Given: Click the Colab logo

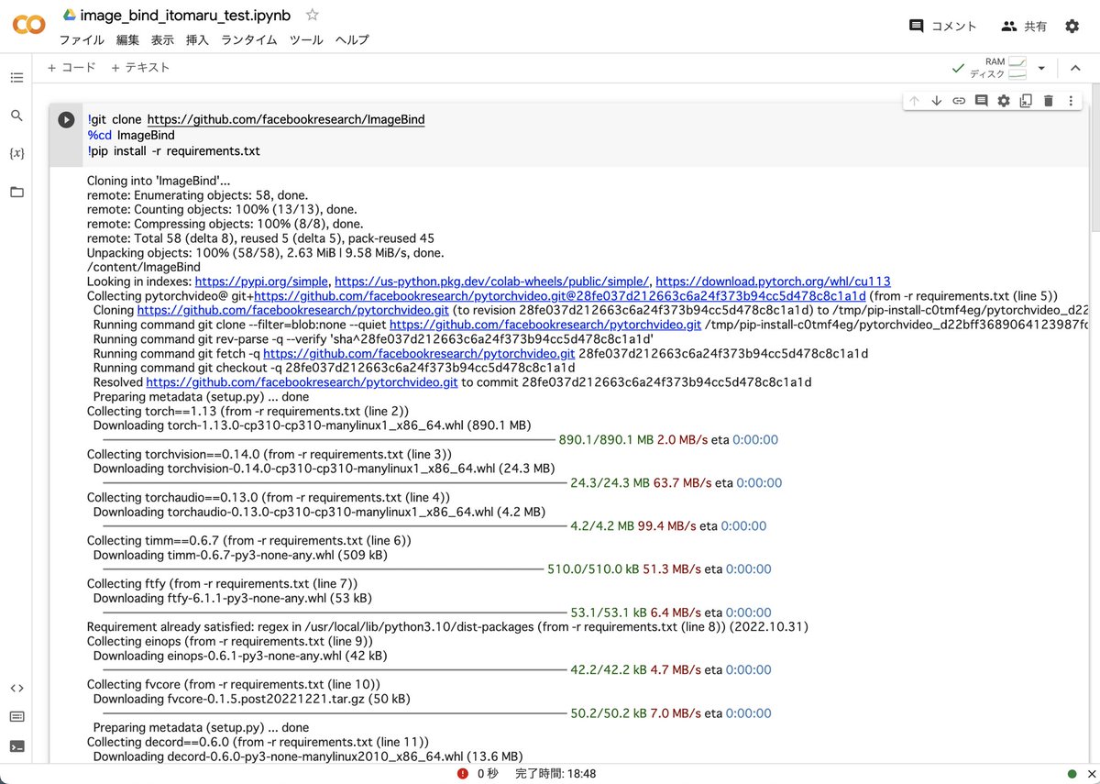Looking at the screenshot, I should [28, 25].
